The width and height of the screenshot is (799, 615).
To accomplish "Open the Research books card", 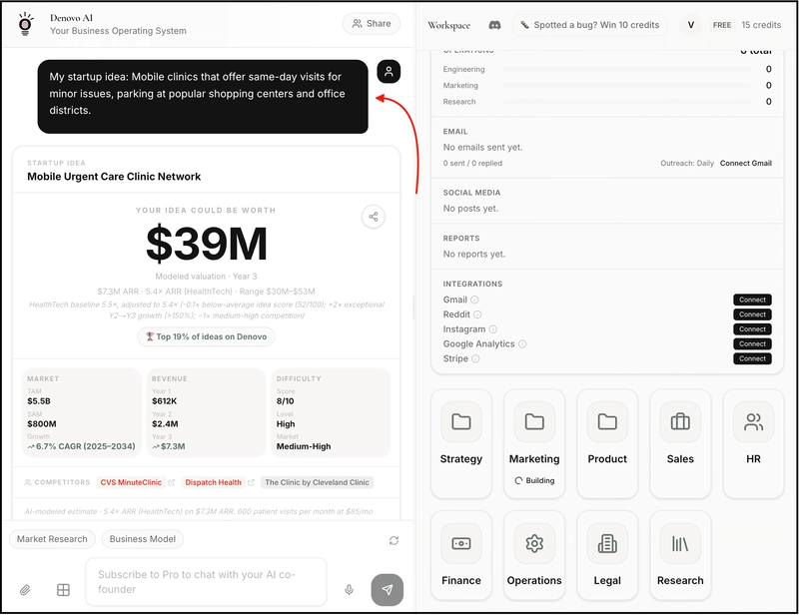I will [x=680, y=555].
